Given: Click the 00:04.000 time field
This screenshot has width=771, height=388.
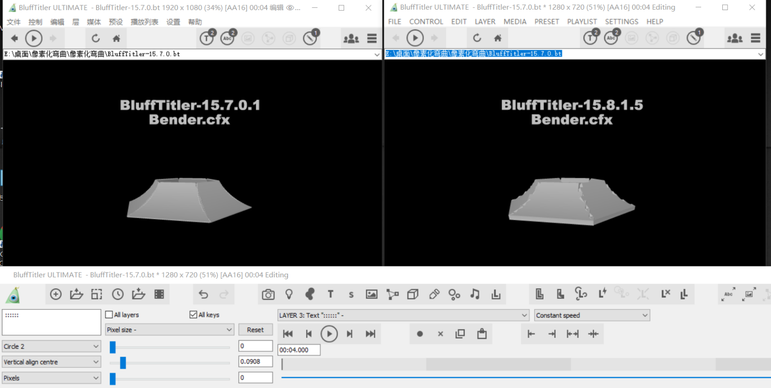Looking at the screenshot, I should 299,350.
